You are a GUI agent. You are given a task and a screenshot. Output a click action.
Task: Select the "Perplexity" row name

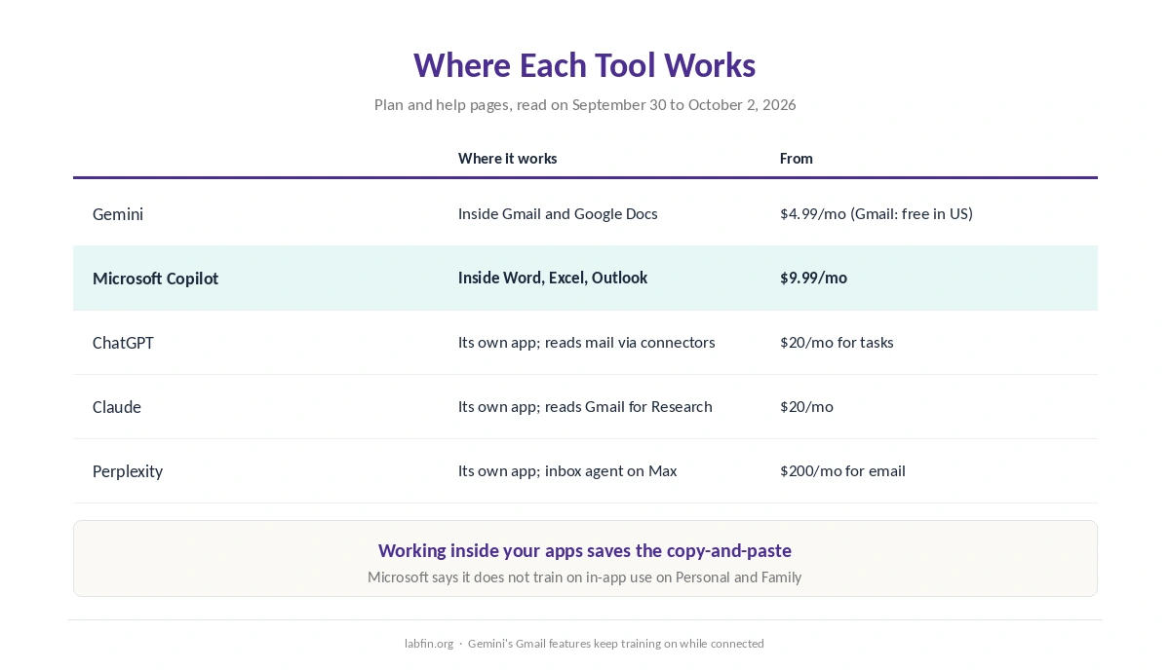pos(128,471)
